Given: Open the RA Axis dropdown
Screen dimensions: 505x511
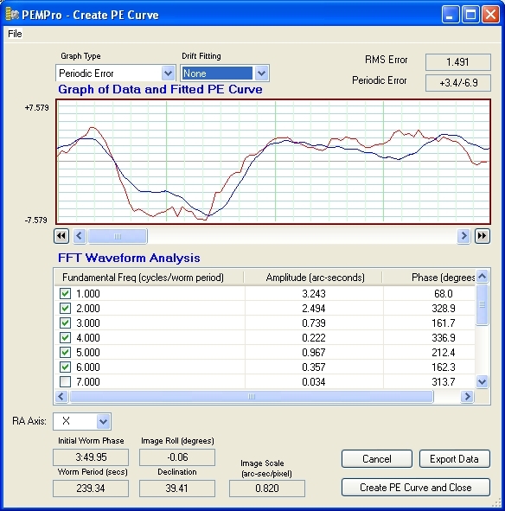Looking at the screenshot, I should [104, 421].
